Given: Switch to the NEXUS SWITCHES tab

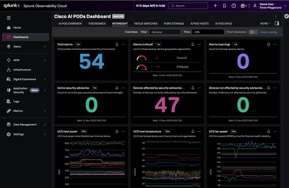Looking at the screenshot, I should [146, 23].
